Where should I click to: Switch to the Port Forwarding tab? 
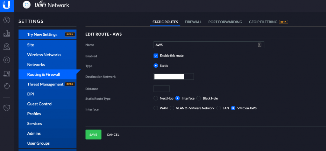coord(225,22)
